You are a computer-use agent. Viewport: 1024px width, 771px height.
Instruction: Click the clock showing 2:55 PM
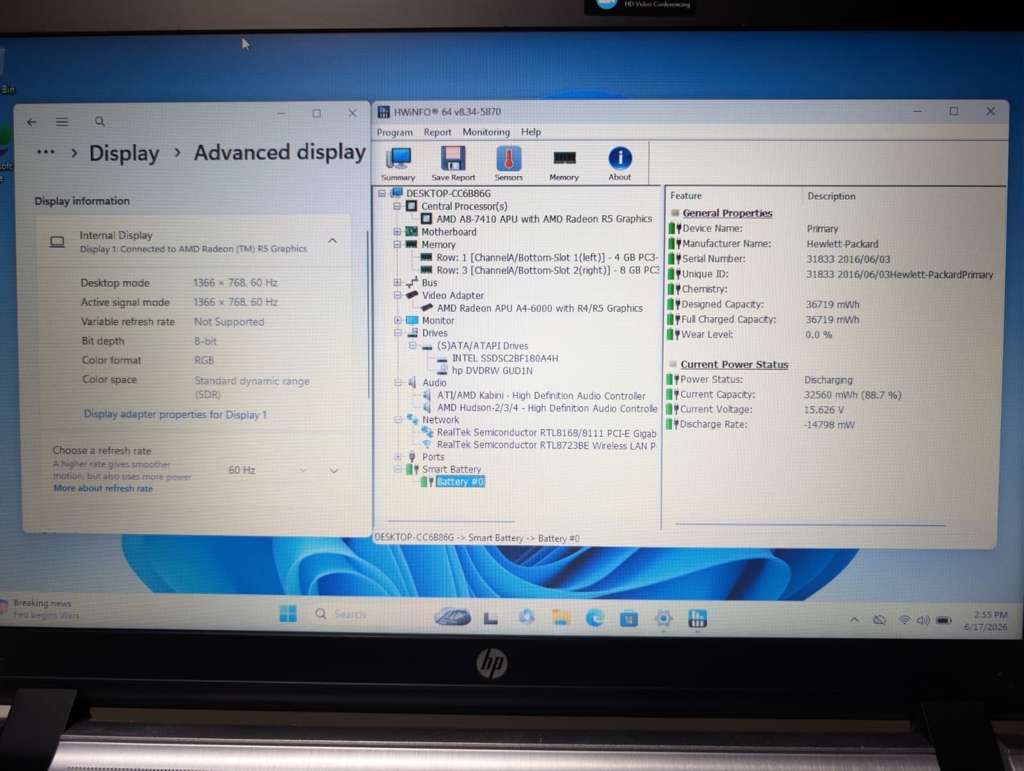[x=990, y=615]
